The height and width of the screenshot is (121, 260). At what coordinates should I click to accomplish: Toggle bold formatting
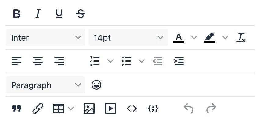point(16,14)
